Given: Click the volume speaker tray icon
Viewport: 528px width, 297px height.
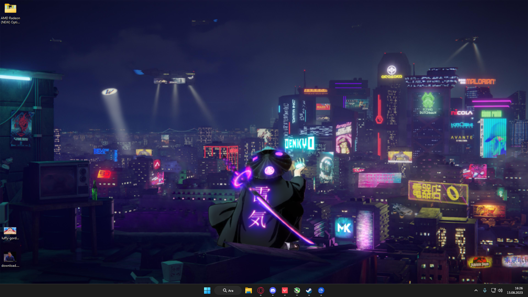Looking at the screenshot, I should tap(500, 290).
